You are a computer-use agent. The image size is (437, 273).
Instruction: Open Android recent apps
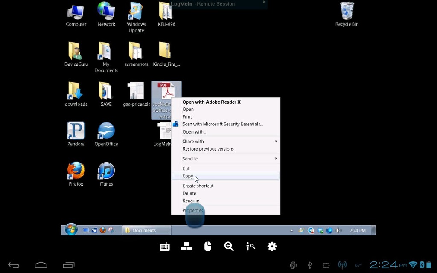pos(69,265)
